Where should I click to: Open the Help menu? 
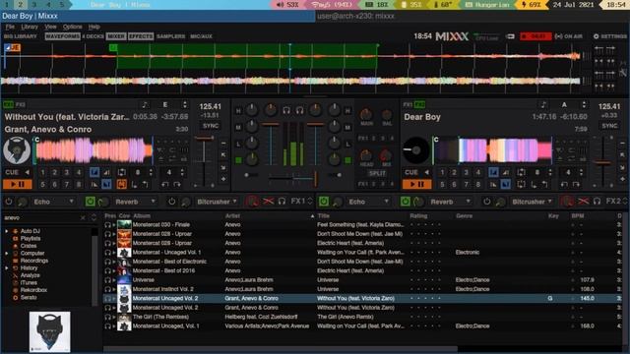(x=94, y=27)
